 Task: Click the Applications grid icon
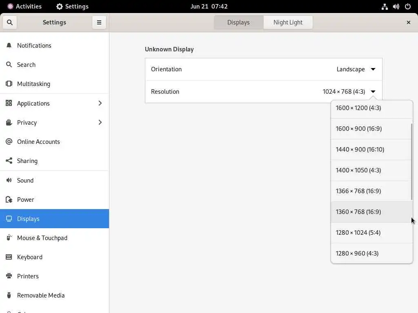(x=9, y=103)
